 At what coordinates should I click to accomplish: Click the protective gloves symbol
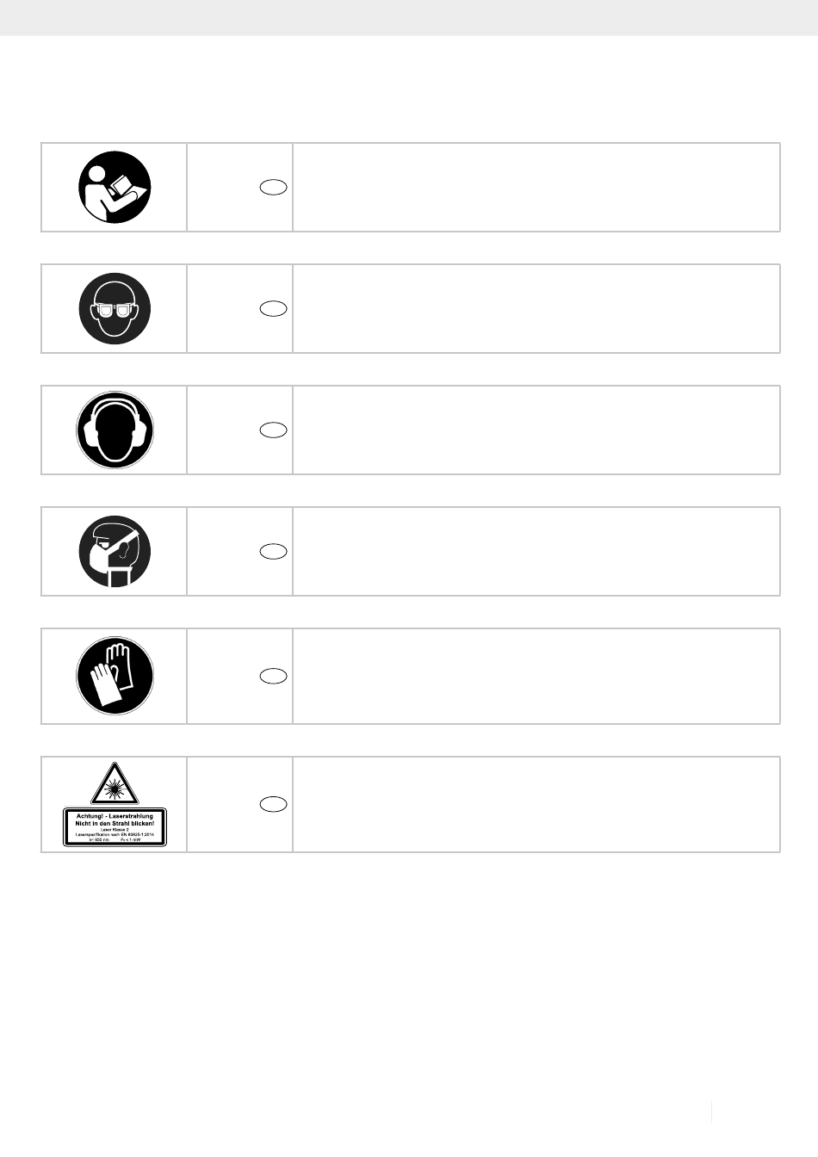[115, 676]
